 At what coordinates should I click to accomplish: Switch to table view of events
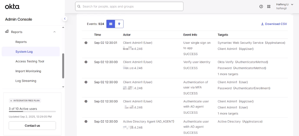[x=110, y=24]
